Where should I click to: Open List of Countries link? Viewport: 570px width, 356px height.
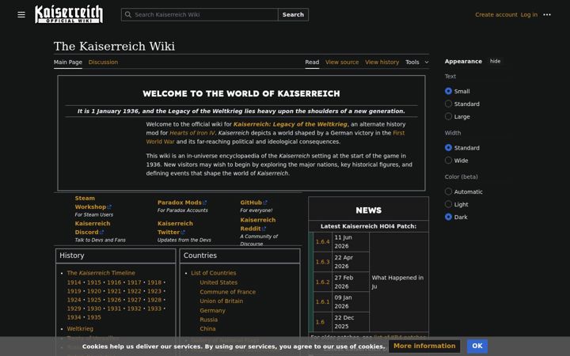(214, 273)
